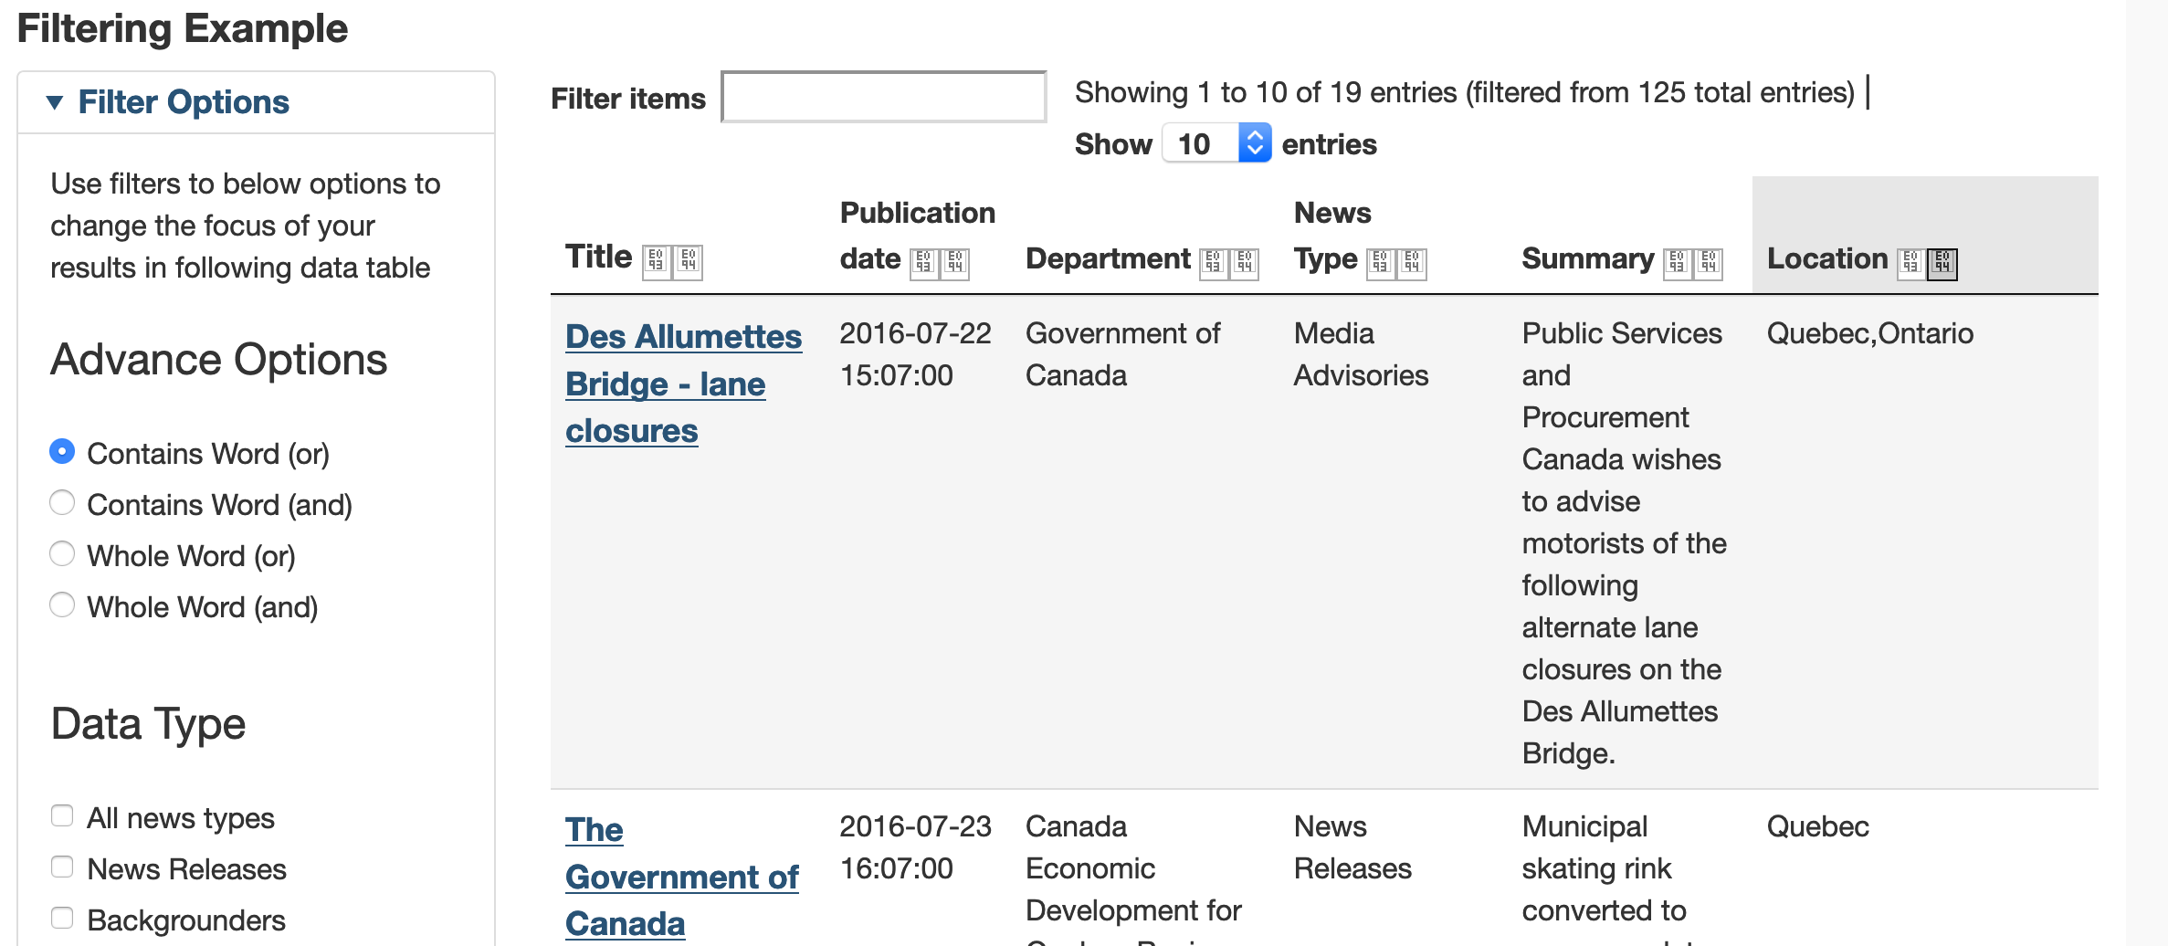Click the Summary column header label
2168x946 pixels.
pos(1587,258)
